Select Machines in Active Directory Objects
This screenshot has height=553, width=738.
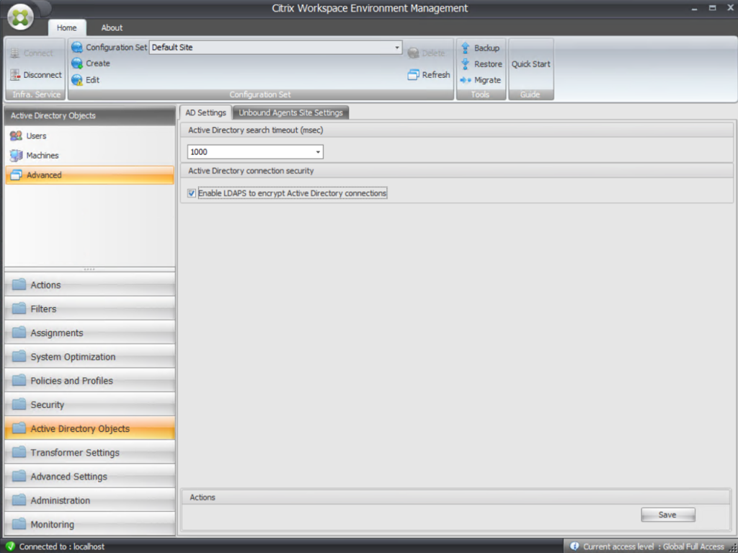89,155
